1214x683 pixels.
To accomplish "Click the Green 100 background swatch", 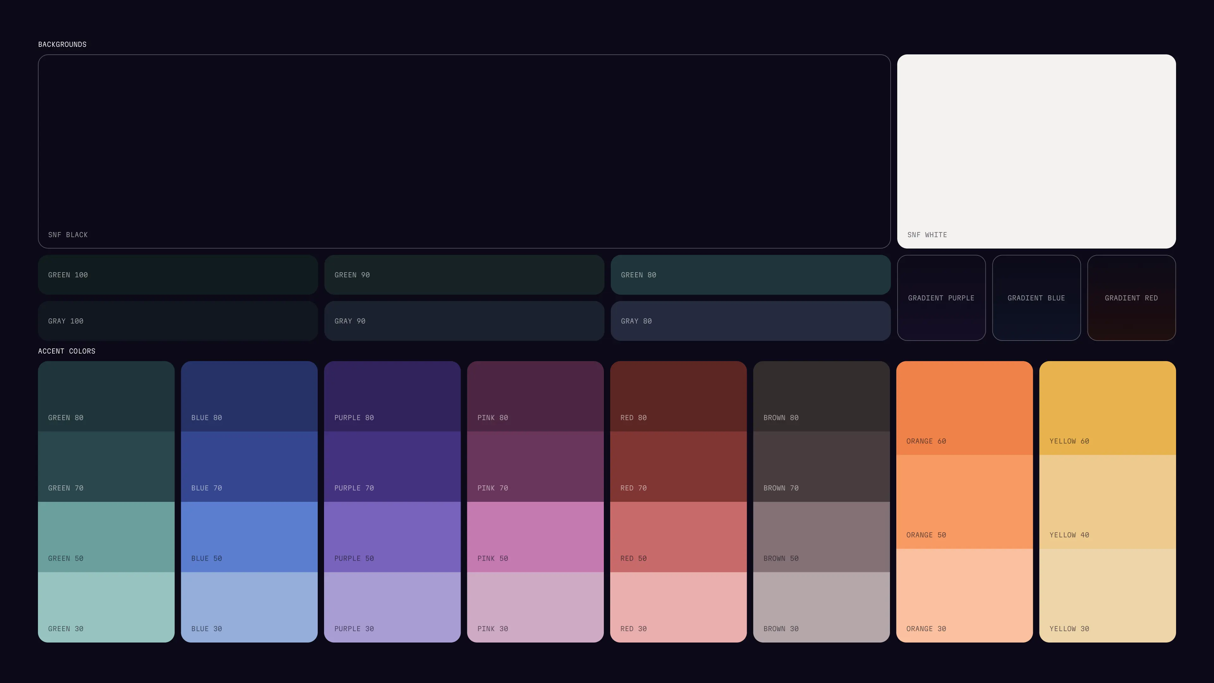I will coord(178,275).
